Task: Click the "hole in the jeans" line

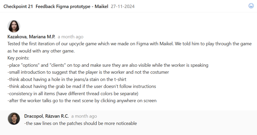Action: (x=67, y=79)
